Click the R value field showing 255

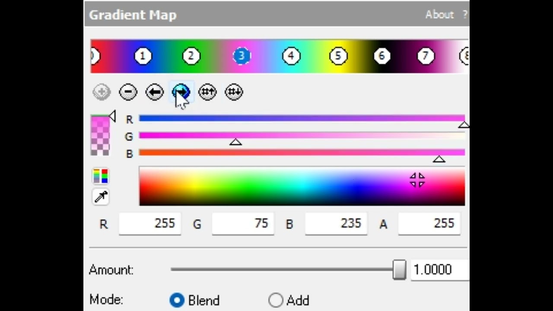pos(150,224)
